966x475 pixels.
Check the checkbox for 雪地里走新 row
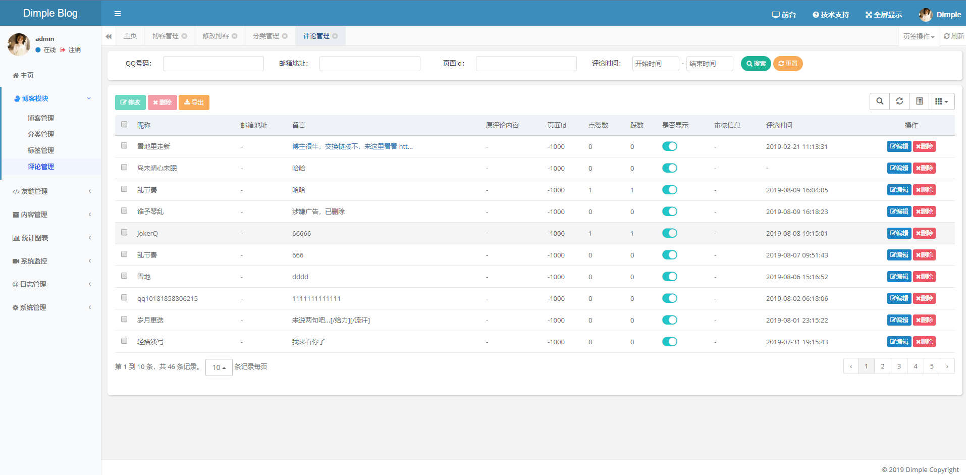coord(124,145)
